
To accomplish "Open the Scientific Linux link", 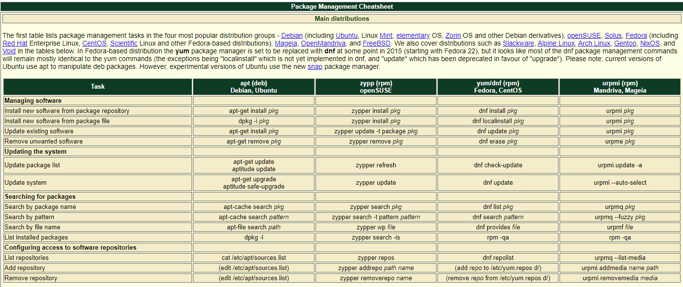I will [x=124, y=43].
